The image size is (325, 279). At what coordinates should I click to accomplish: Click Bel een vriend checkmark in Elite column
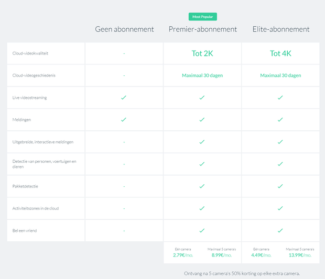(x=280, y=230)
